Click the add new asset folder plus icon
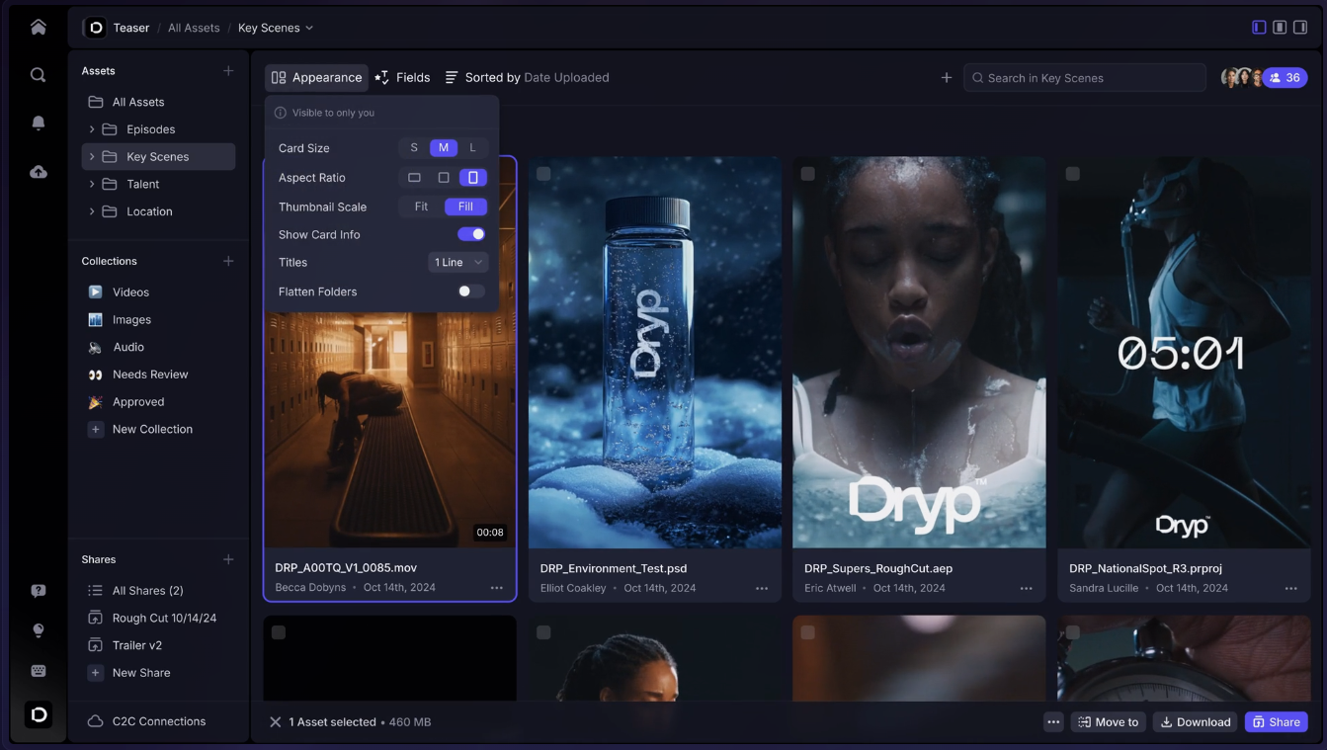The width and height of the screenshot is (1327, 750). [228, 71]
